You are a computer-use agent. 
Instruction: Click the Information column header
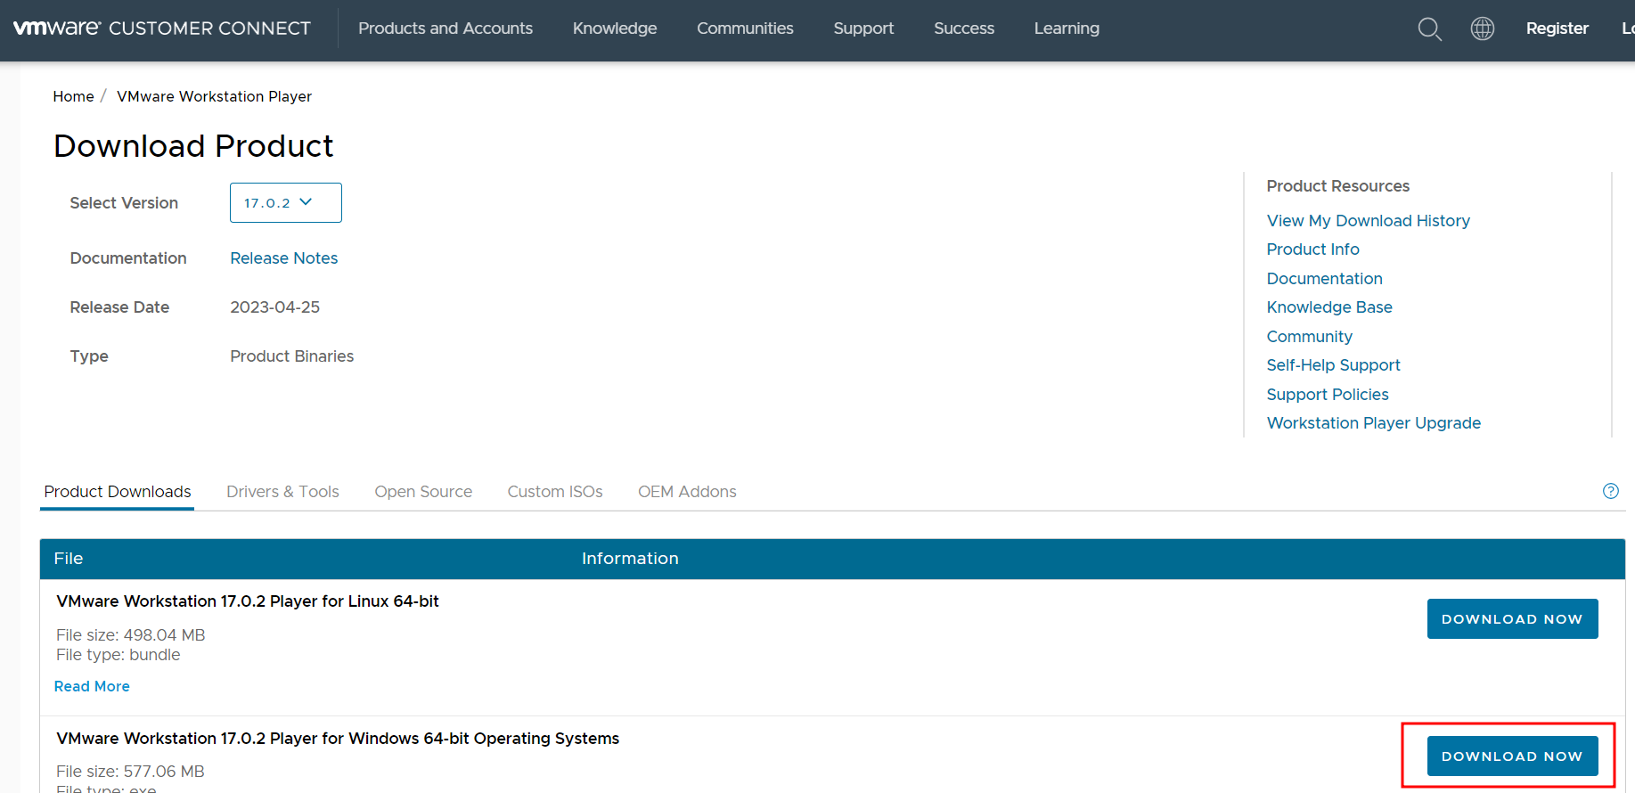[630, 559]
